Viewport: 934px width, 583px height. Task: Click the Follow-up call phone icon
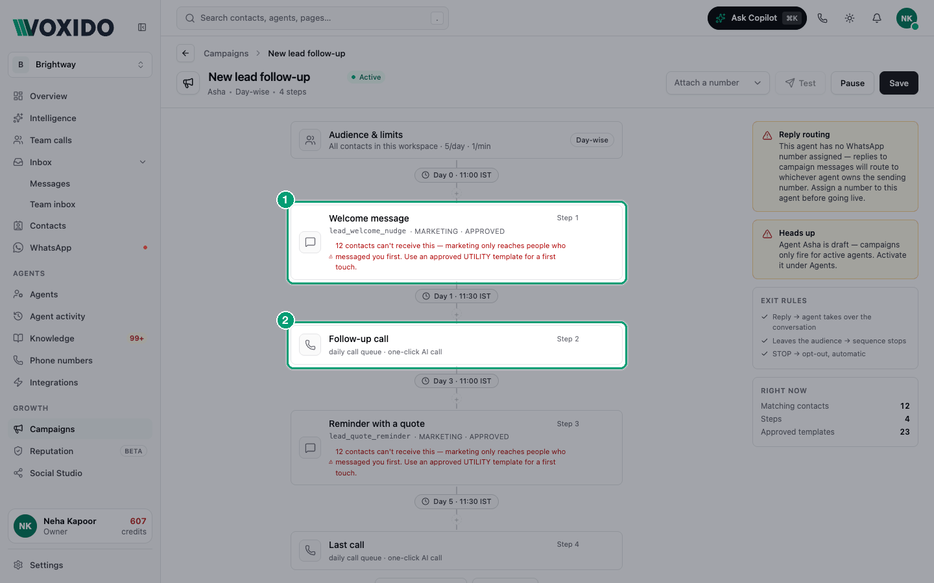pyautogui.click(x=310, y=345)
